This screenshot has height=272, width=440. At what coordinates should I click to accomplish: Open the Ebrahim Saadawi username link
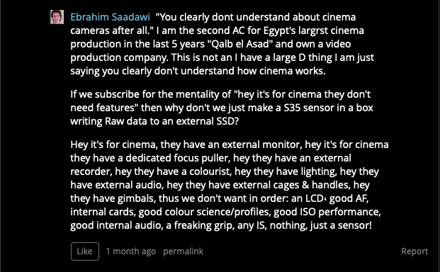tap(110, 17)
